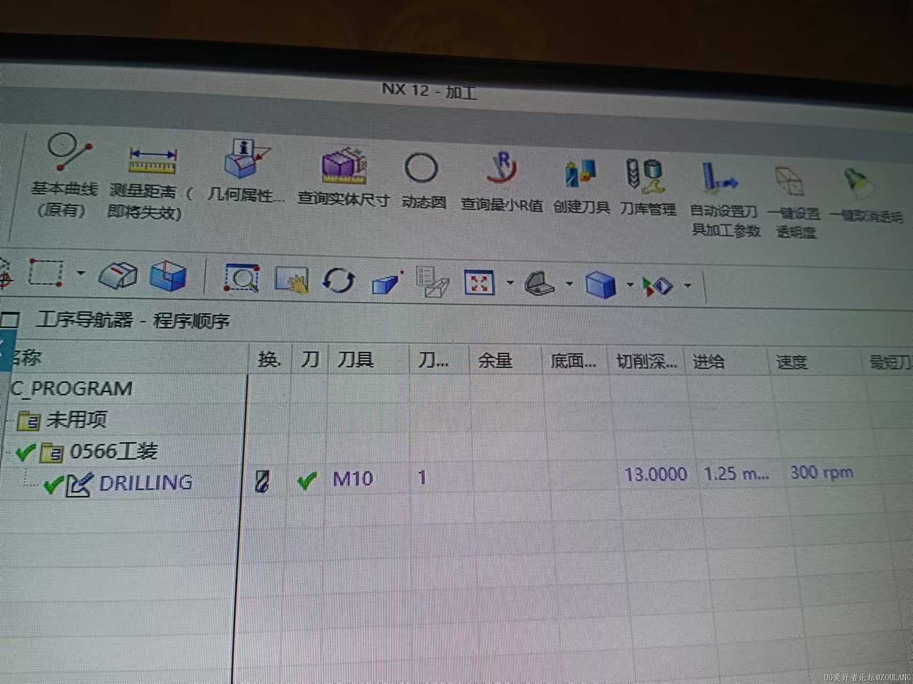Image resolution: width=913 pixels, height=684 pixels.
Task: Run 查询最小R值 minimum radius query
Action: pyautogui.click(x=502, y=182)
